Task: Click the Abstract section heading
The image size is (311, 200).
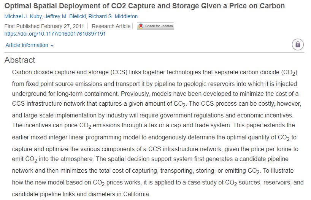Action: pos(20,60)
